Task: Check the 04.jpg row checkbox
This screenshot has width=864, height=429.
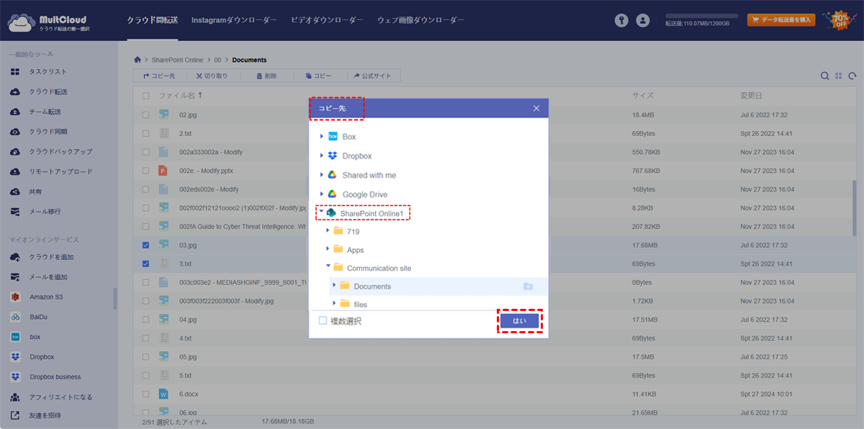Action: 146,320
